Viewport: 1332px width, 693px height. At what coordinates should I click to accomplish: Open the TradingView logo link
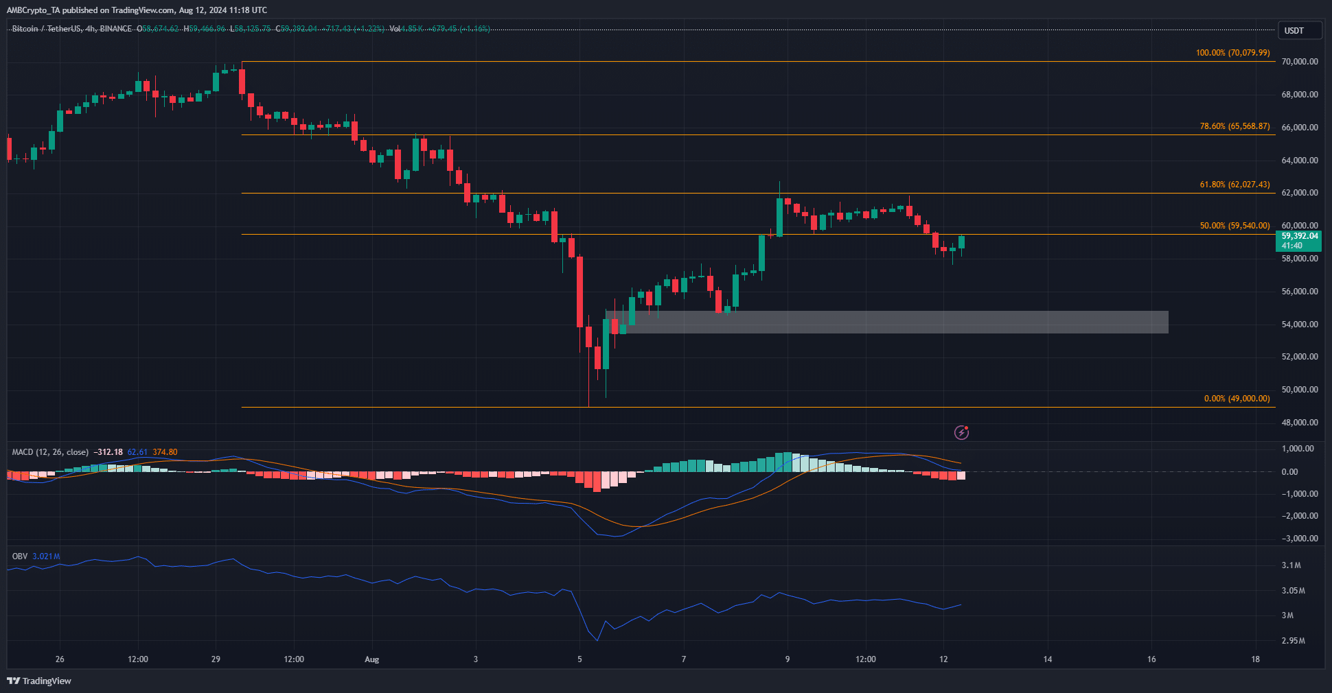(x=39, y=681)
